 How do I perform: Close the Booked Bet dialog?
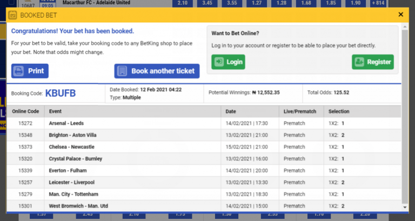point(401,15)
